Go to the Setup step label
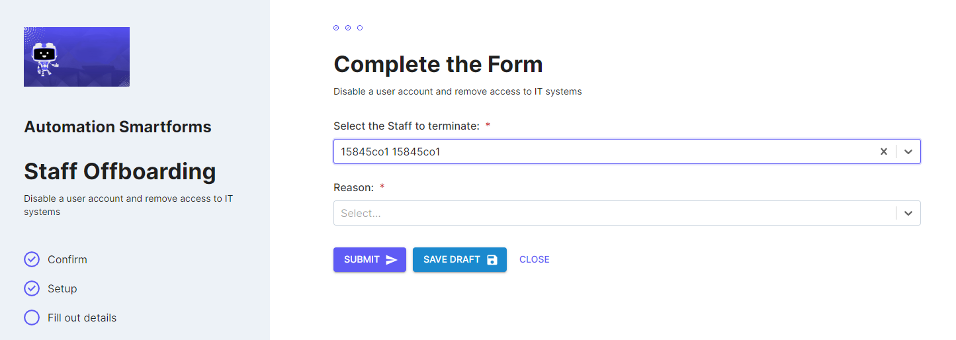The height and width of the screenshot is (340, 956). [62, 288]
